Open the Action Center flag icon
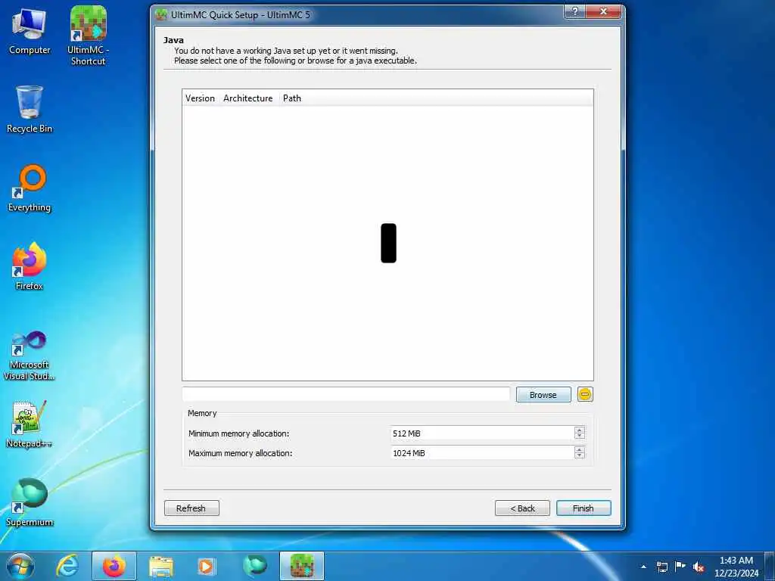Image resolution: width=775 pixels, height=581 pixels. point(680,567)
